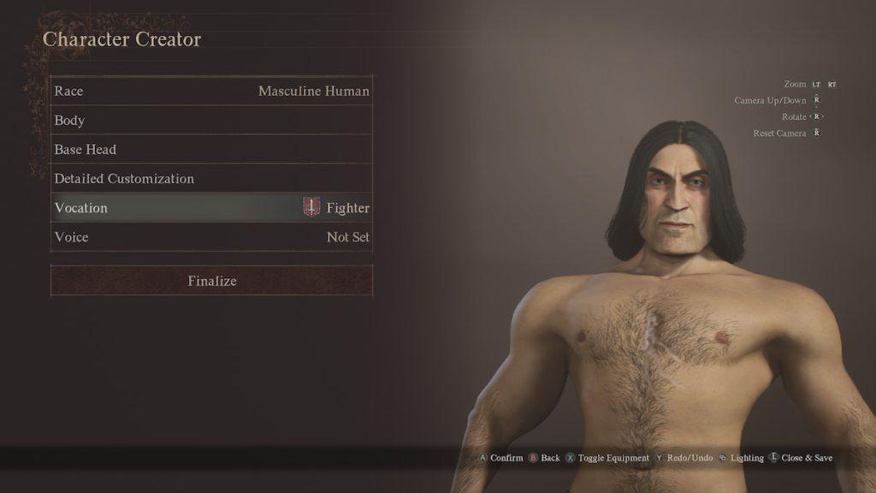876x493 pixels.
Task: Select the Vocation row
Action: (212, 207)
